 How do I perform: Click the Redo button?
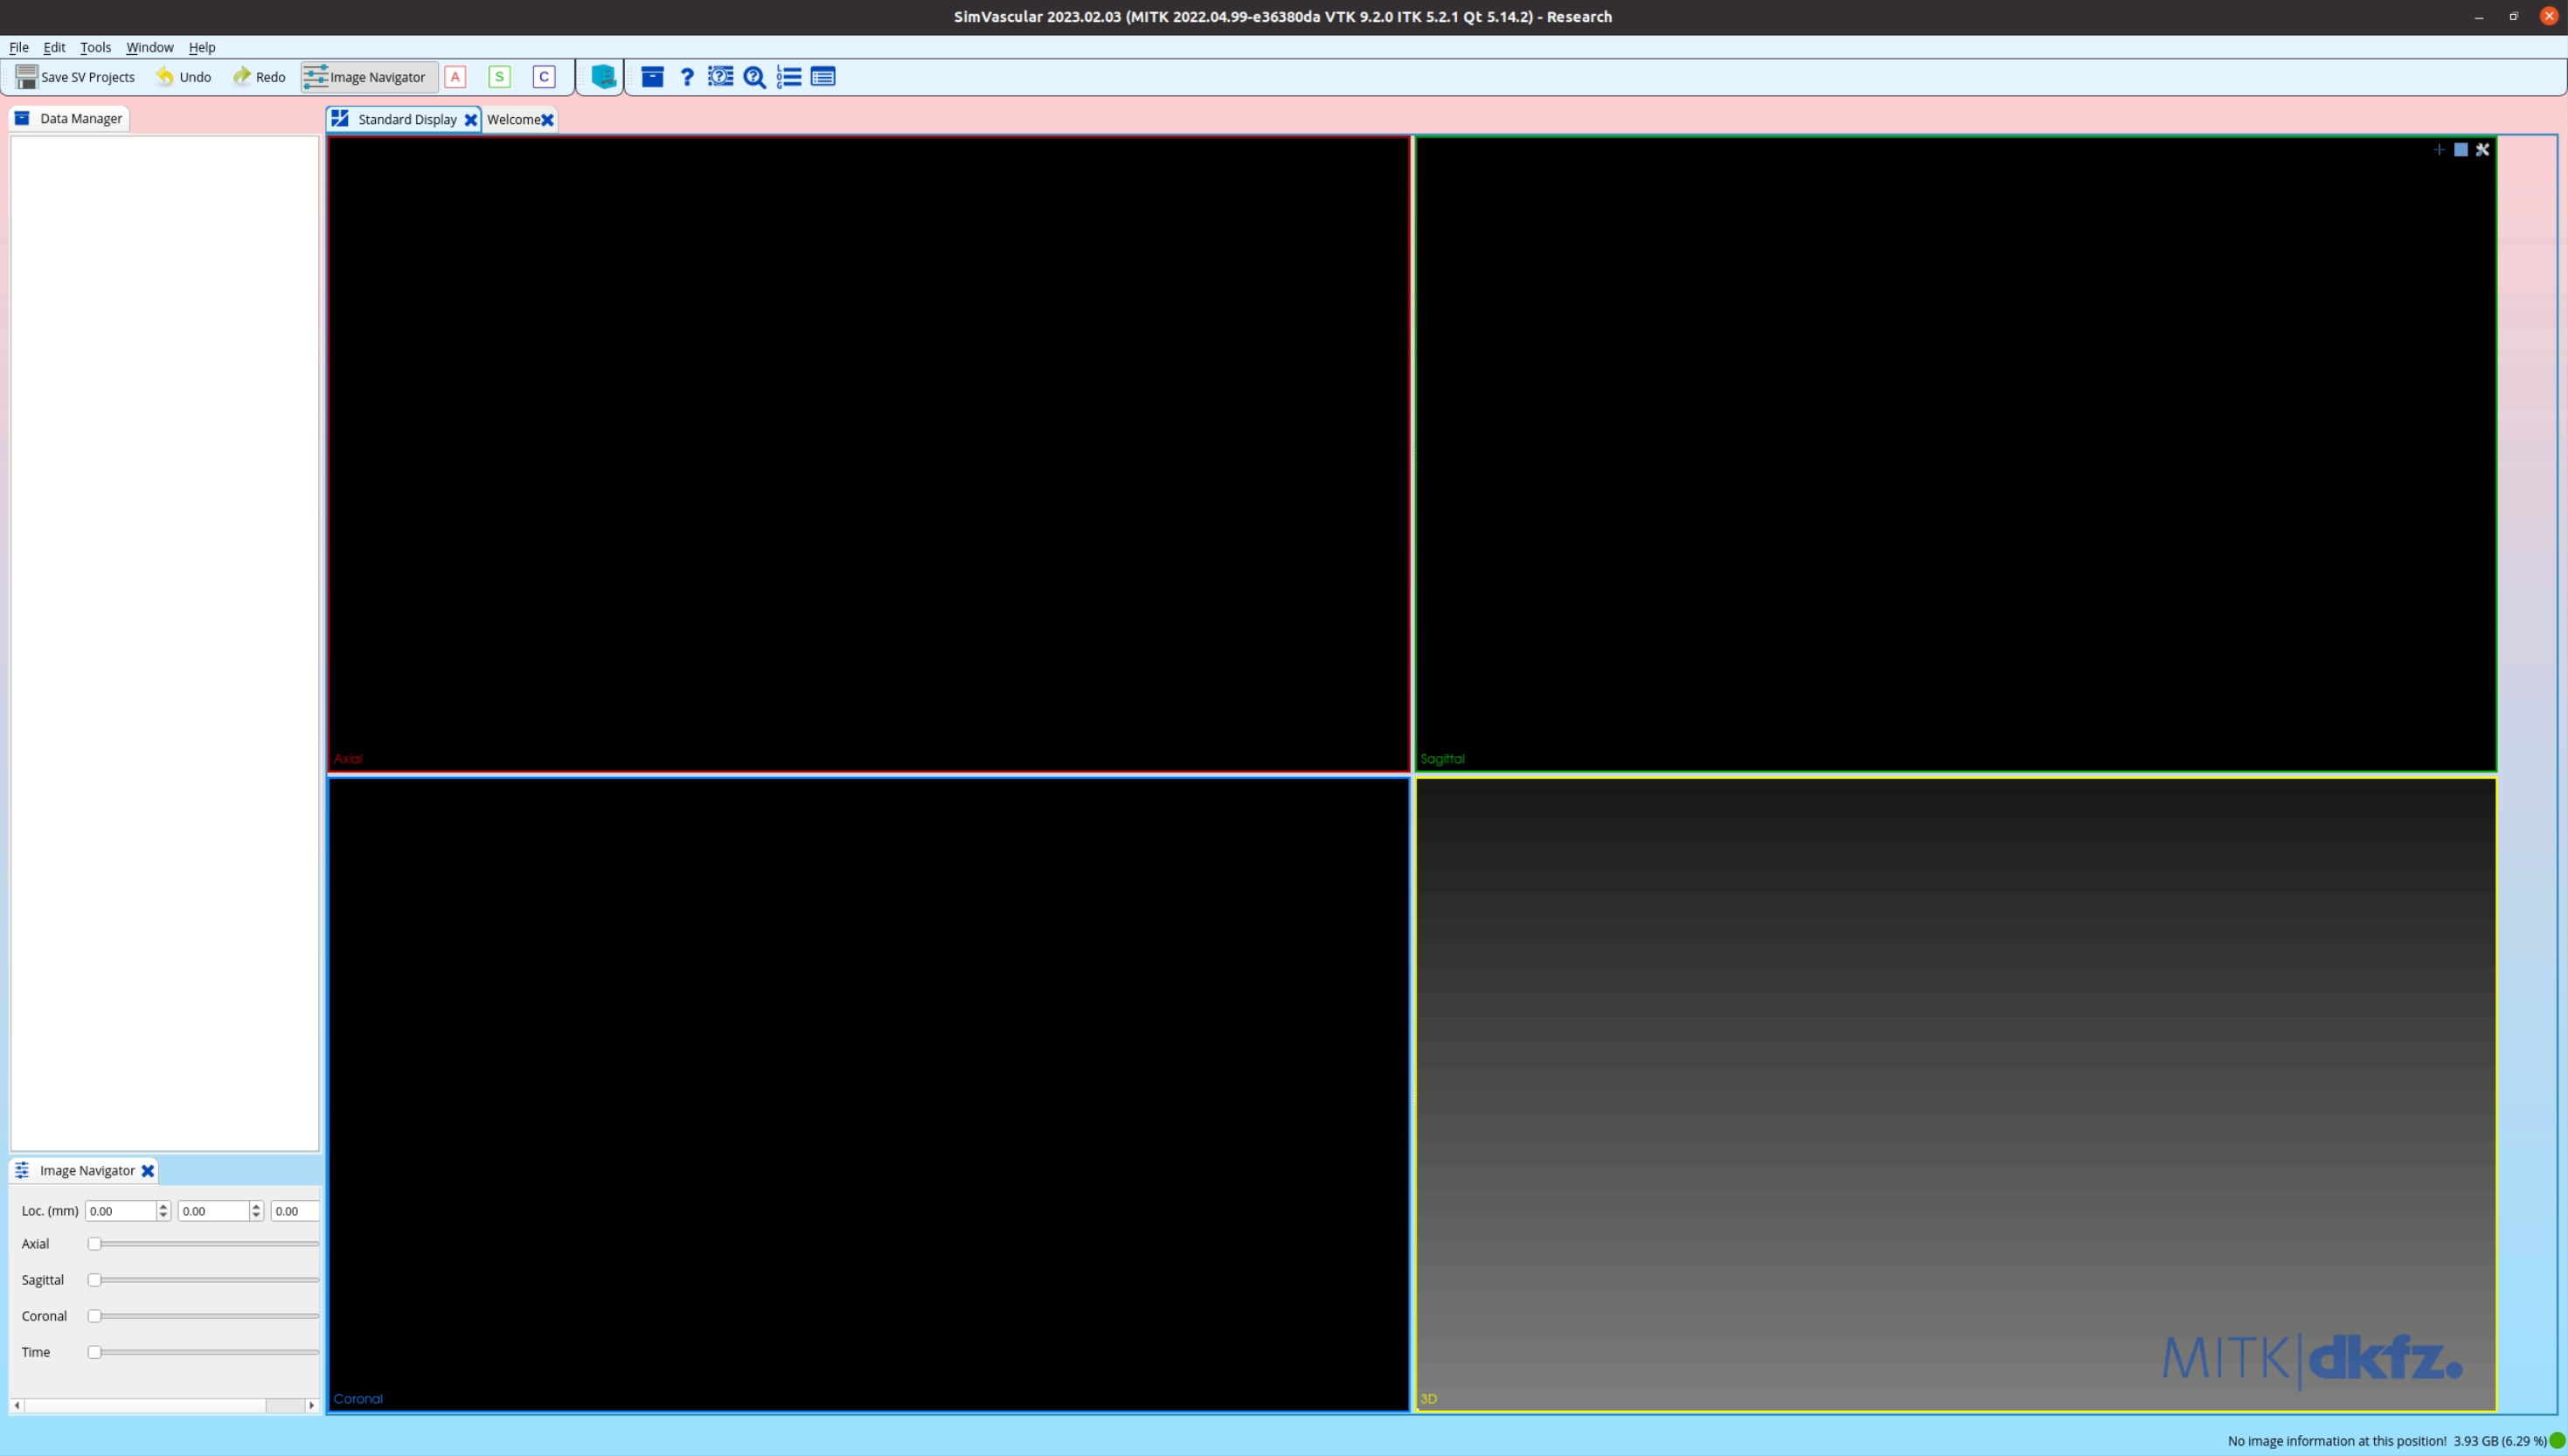click(259, 77)
